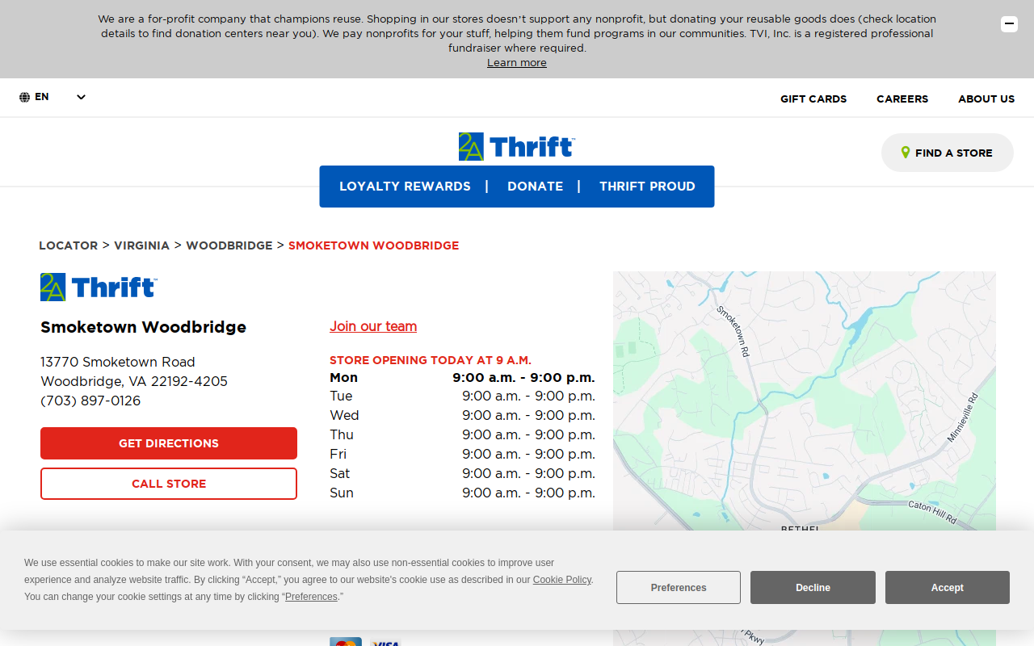This screenshot has height=646, width=1034.
Task: Click the underlined Preferences link in cookie text
Action: point(311,597)
